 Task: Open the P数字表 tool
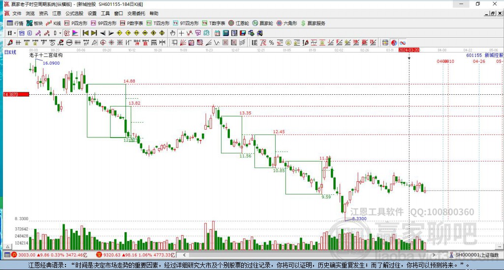click(x=131, y=23)
